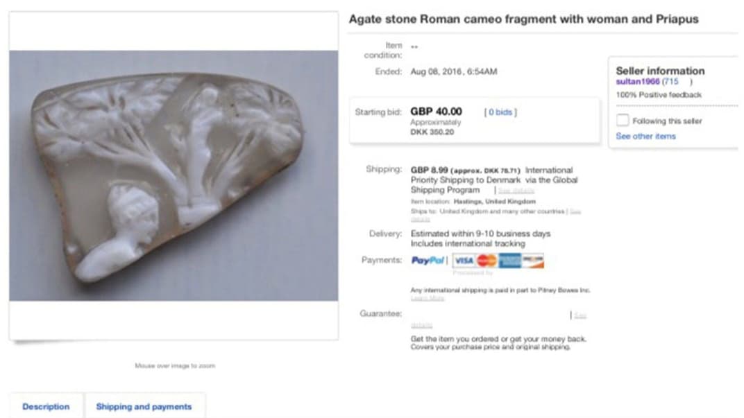
Task: Open the Shipping and payments tab
Action: point(144,406)
